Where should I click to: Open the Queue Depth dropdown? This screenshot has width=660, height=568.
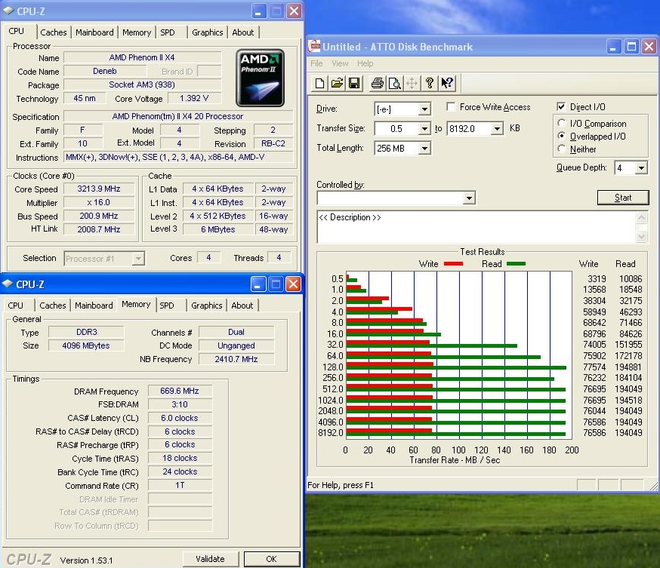pyautogui.click(x=640, y=168)
